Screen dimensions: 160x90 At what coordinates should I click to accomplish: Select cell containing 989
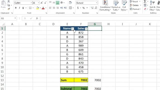tap(81, 45)
